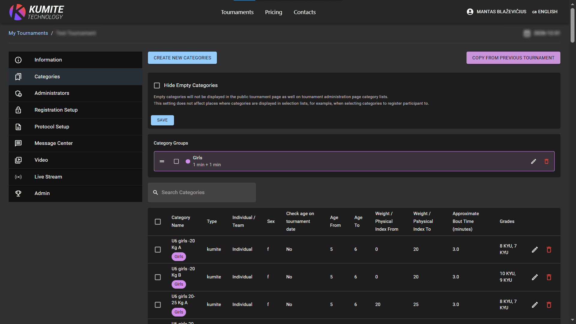576x324 pixels.
Task: Delete the Girls category group
Action: 546,161
